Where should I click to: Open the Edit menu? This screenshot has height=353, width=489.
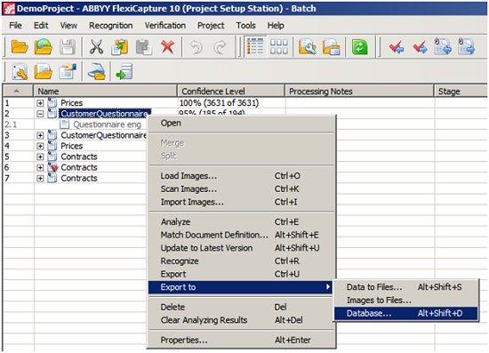click(x=41, y=26)
